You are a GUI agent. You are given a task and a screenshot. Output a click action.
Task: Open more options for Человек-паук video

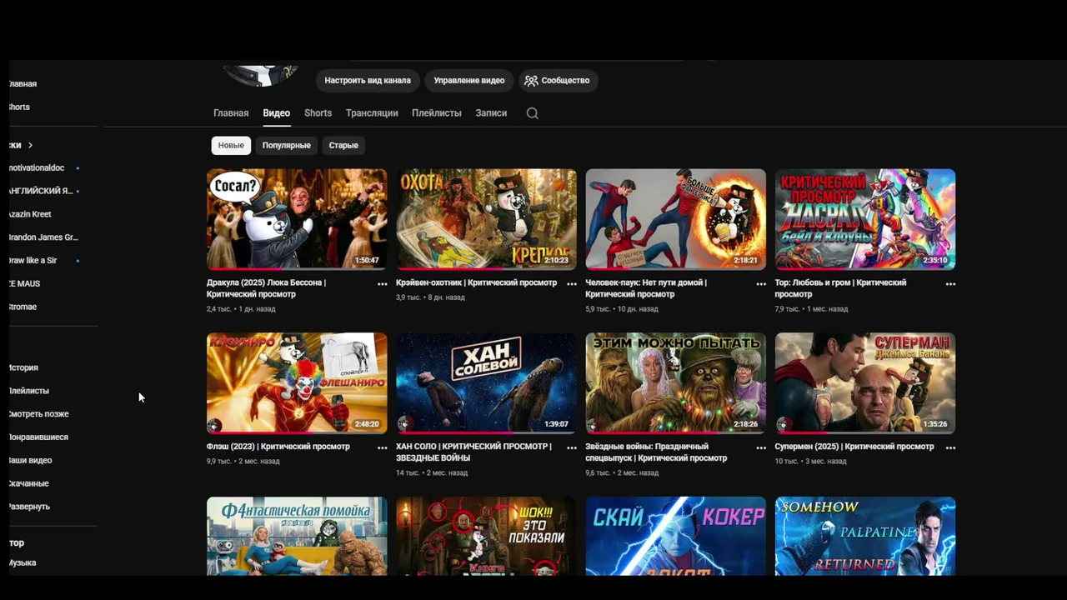[761, 283]
